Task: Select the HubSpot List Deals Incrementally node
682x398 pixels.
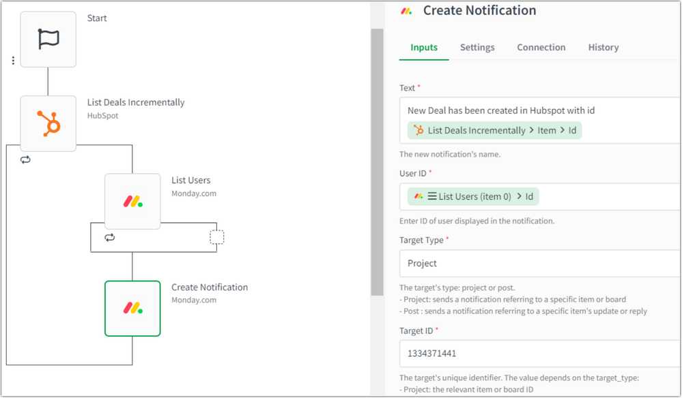Action: [48, 124]
